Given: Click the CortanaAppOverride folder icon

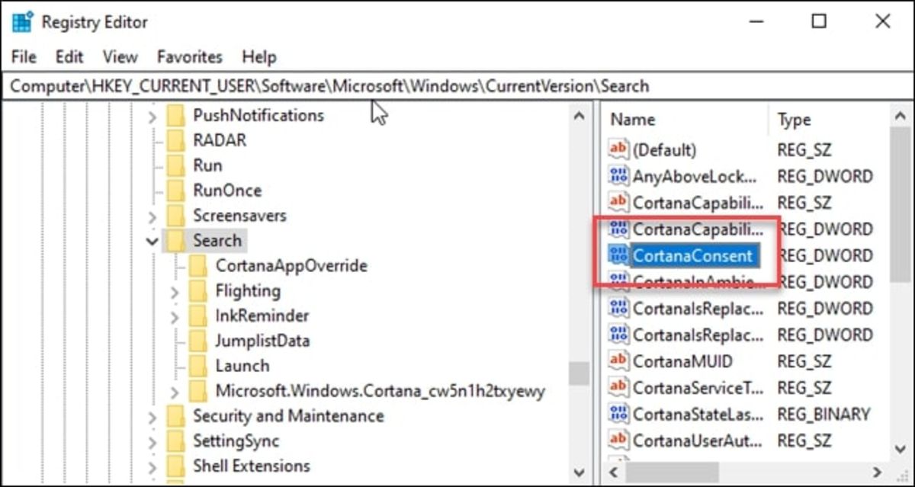Looking at the screenshot, I should click(x=198, y=266).
